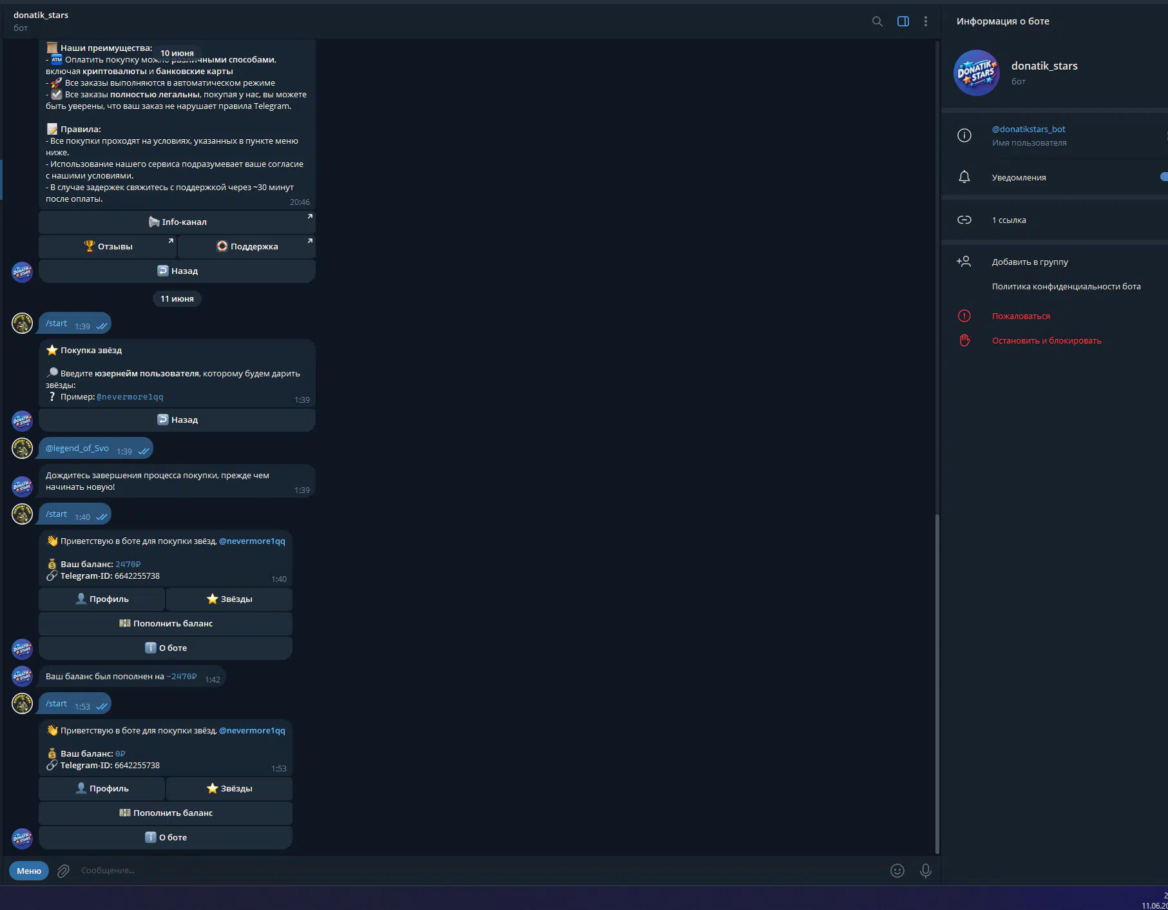Open the Меню bot menu button
Viewport: 1168px width, 910px height.
pyautogui.click(x=29, y=871)
